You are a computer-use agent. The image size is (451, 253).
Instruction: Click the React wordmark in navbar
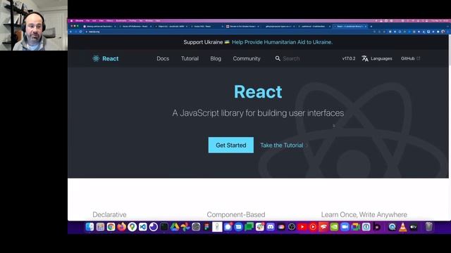111,58
